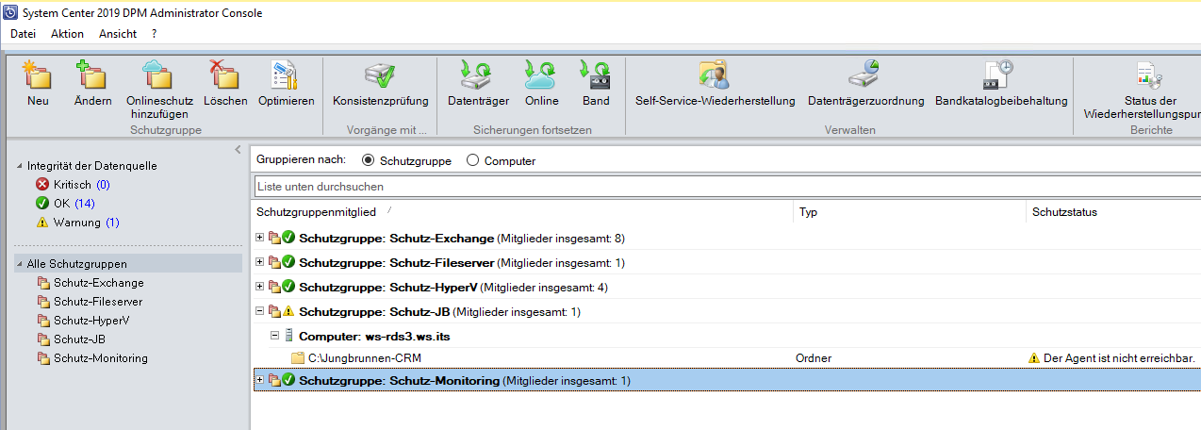Click the folder icon of C:\Jungbrunnen-CRM
The width and height of the screenshot is (1201, 430).
click(298, 358)
